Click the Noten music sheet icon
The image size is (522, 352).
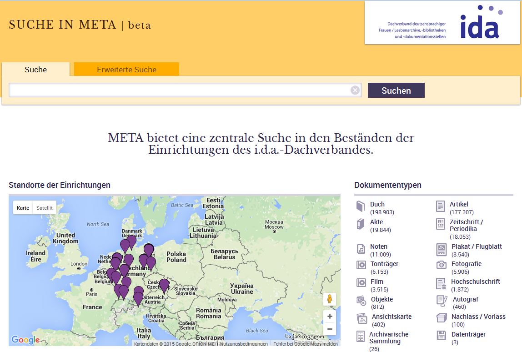click(361, 249)
